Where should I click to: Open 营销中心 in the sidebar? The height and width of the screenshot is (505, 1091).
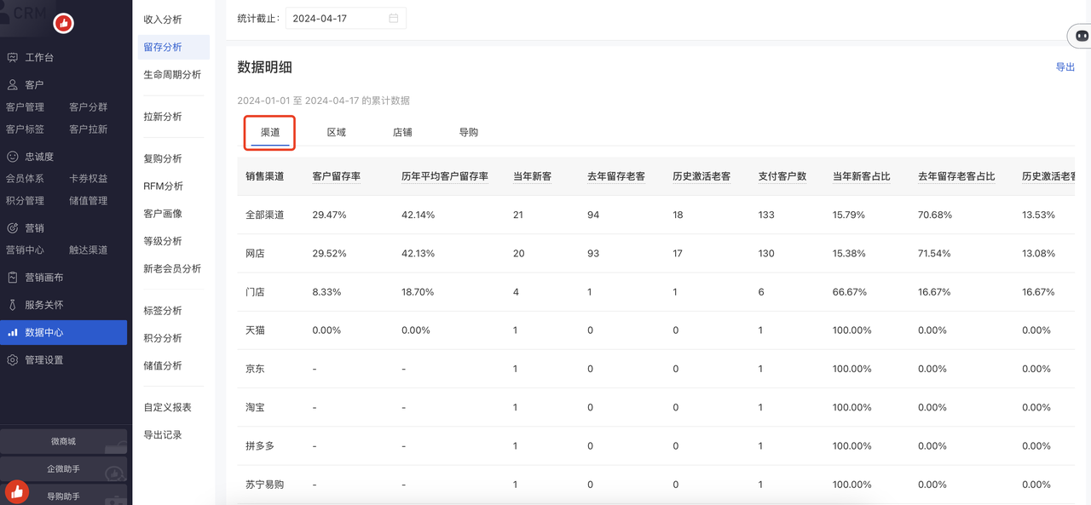25,250
